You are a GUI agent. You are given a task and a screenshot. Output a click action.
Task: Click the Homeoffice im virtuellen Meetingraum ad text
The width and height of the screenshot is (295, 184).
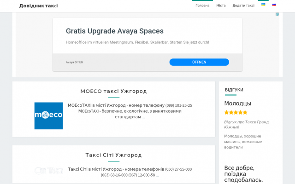(x=137, y=42)
